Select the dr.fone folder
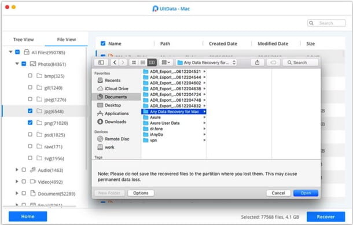The image size is (353, 225). (174, 129)
